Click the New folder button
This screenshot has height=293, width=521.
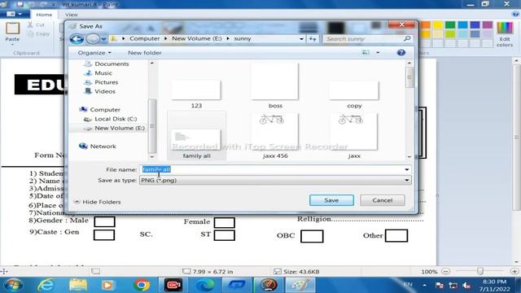coord(145,52)
